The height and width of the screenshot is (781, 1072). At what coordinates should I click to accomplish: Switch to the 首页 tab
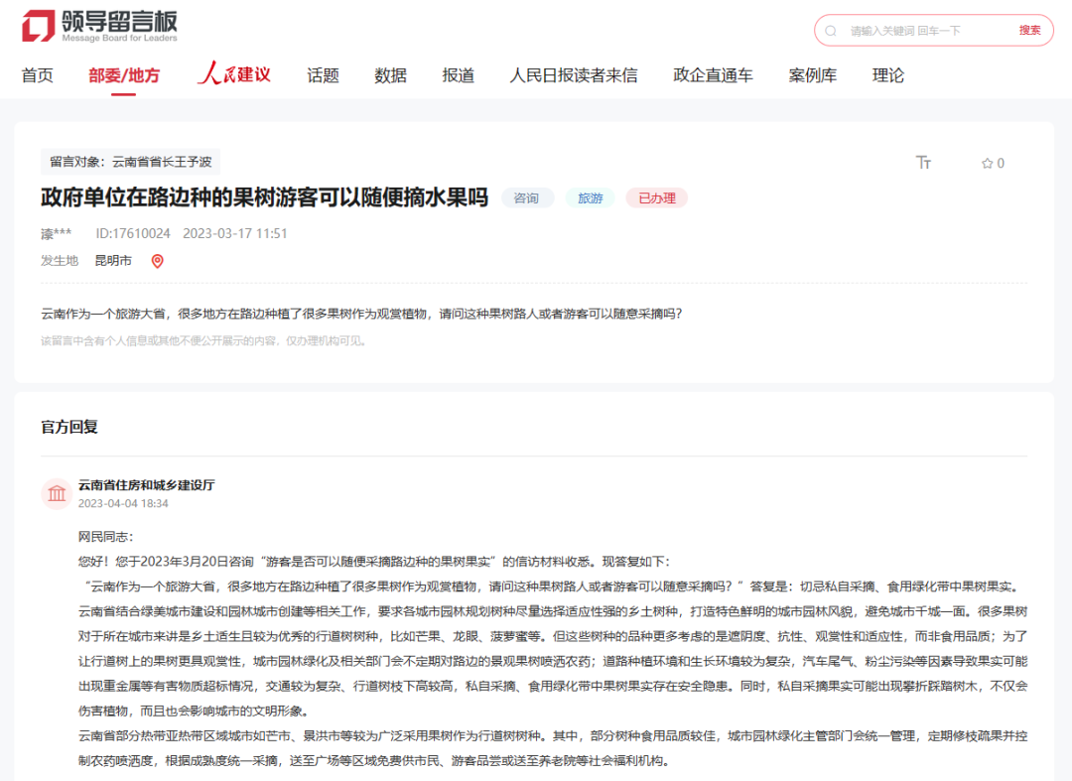pyautogui.click(x=38, y=74)
